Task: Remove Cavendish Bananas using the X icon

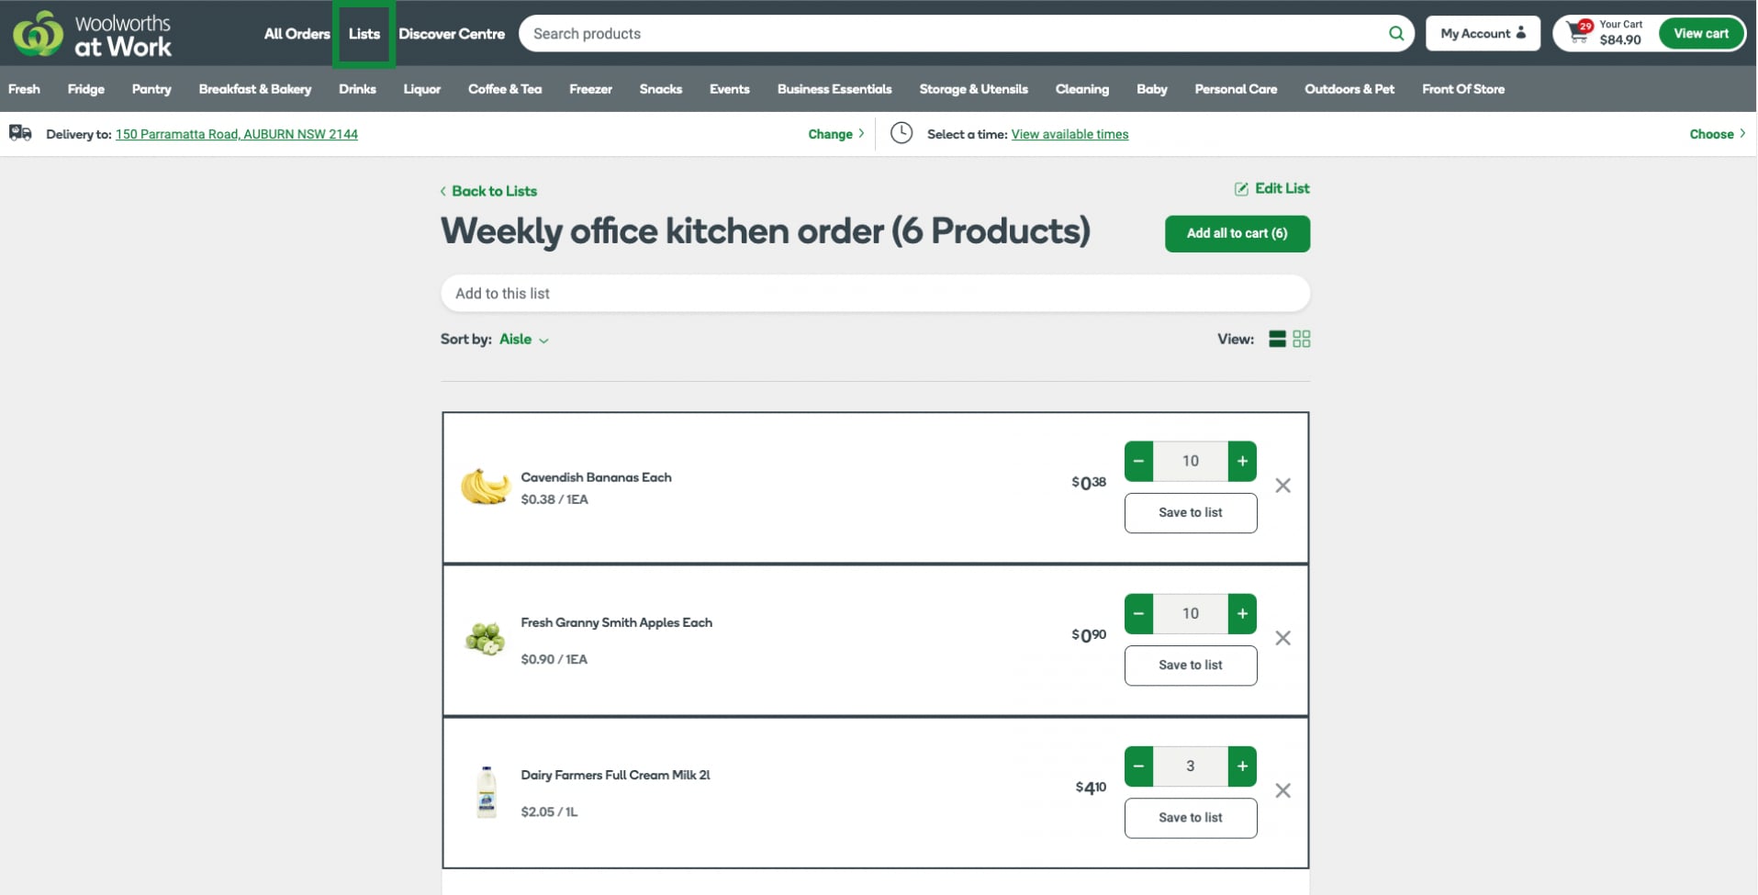Action: click(1282, 486)
